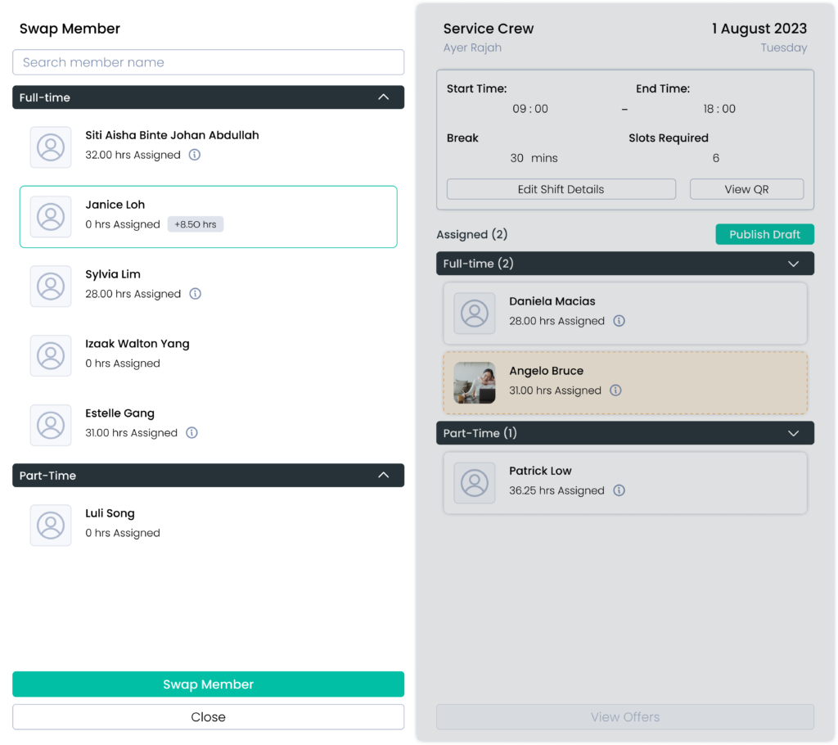Click info icon beside Estelle Gang's hours
Image resolution: width=838 pixels, height=745 pixels.
[191, 433]
